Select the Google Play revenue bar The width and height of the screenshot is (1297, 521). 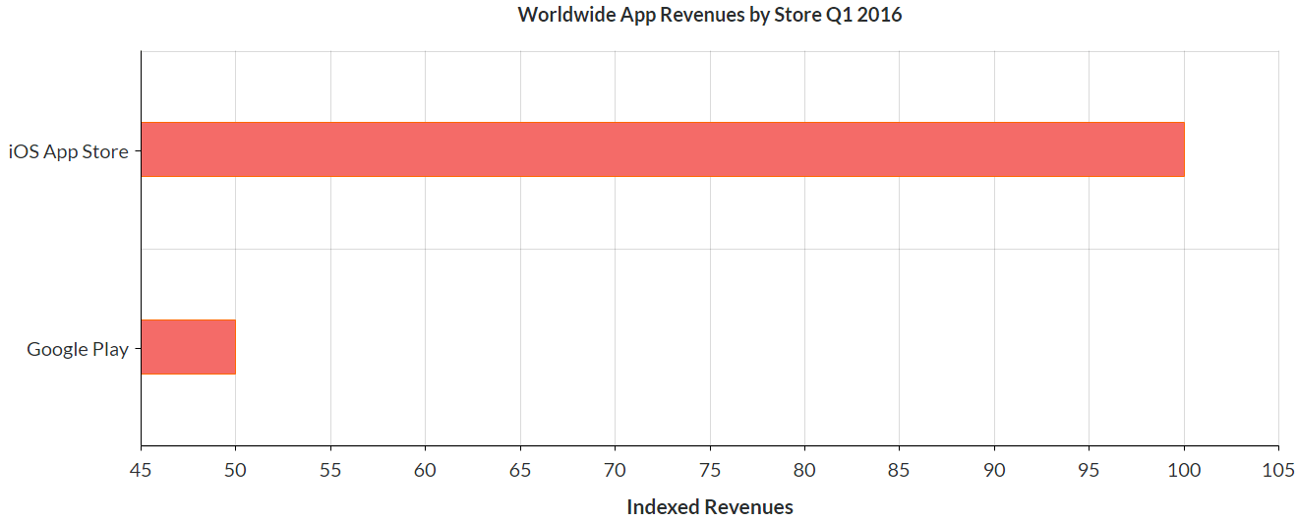tap(188, 347)
